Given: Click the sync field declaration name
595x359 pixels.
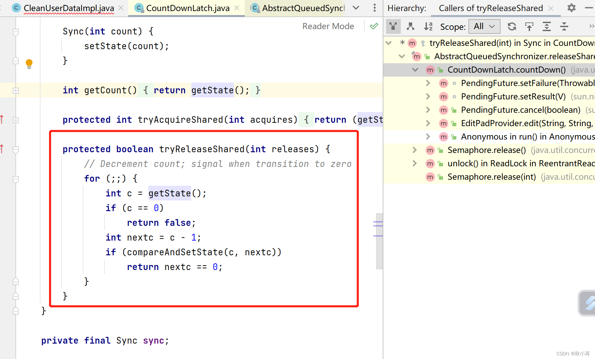Looking at the screenshot, I should coord(153,341).
